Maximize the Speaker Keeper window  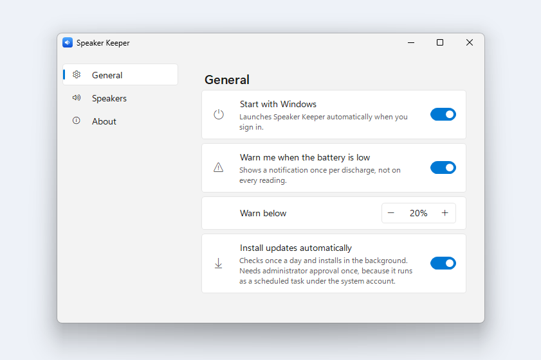(x=440, y=42)
